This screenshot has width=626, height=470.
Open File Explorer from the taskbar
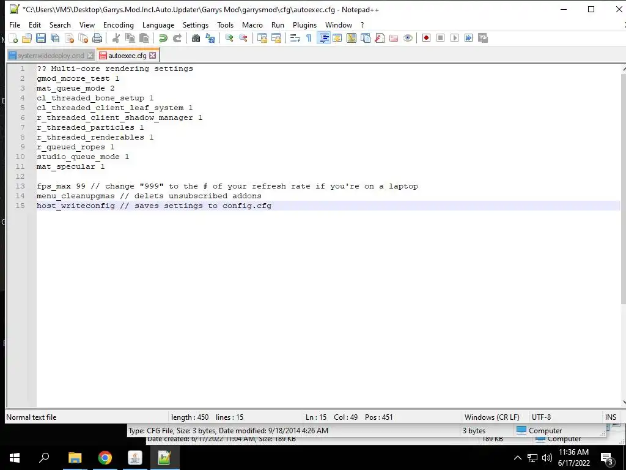75,458
